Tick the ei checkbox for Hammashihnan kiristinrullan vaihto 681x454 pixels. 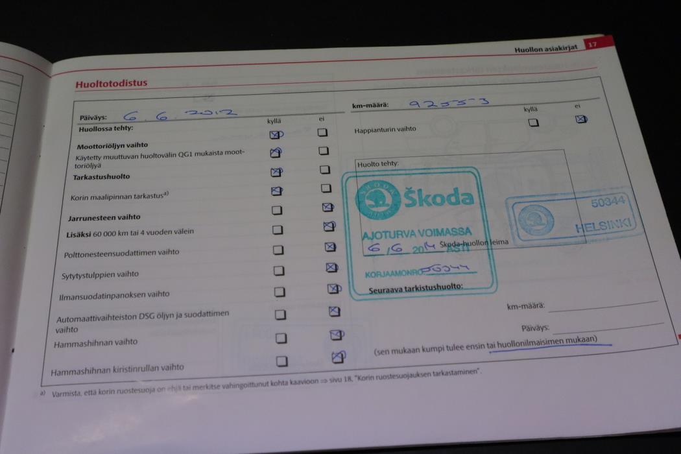click(x=339, y=357)
